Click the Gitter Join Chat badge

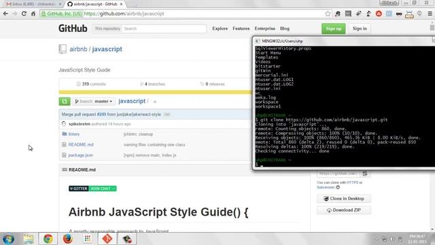92,189
